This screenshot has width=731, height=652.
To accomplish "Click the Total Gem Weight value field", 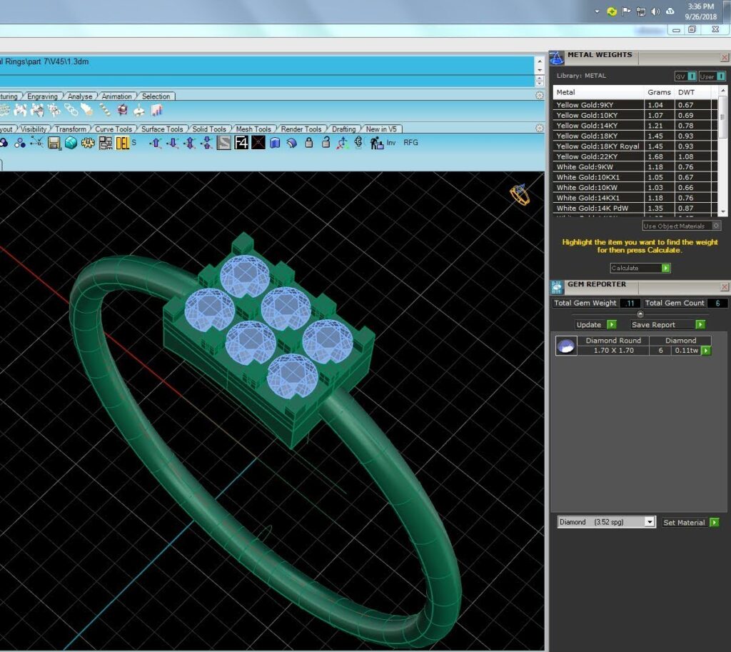I will (630, 303).
